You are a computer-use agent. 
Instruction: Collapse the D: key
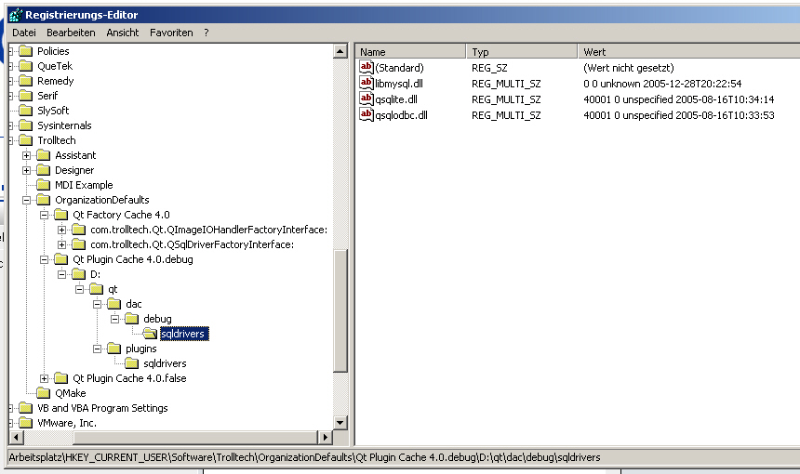tap(61, 275)
